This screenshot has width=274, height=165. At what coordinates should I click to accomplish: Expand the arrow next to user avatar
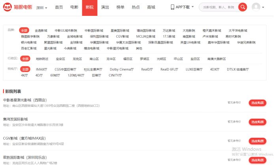(x=264, y=8)
